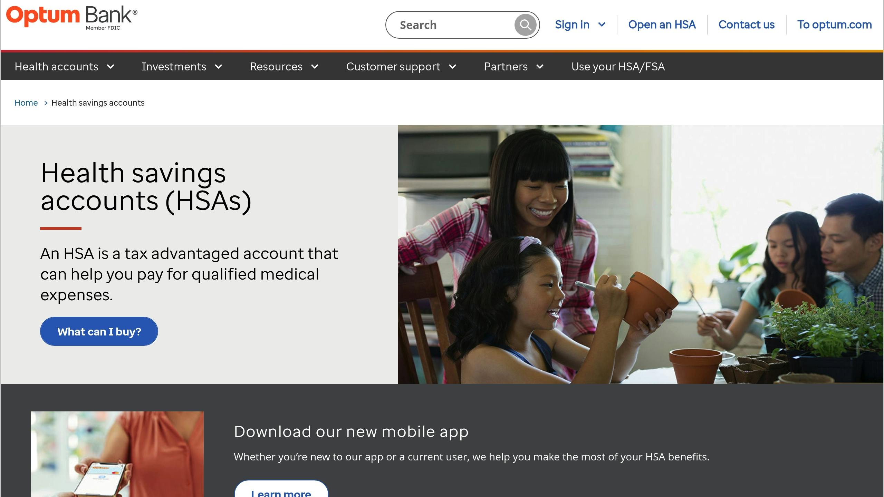The height and width of the screenshot is (497, 884).
Task: Open Customer support dropdown chevron
Action: [x=453, y=67]
